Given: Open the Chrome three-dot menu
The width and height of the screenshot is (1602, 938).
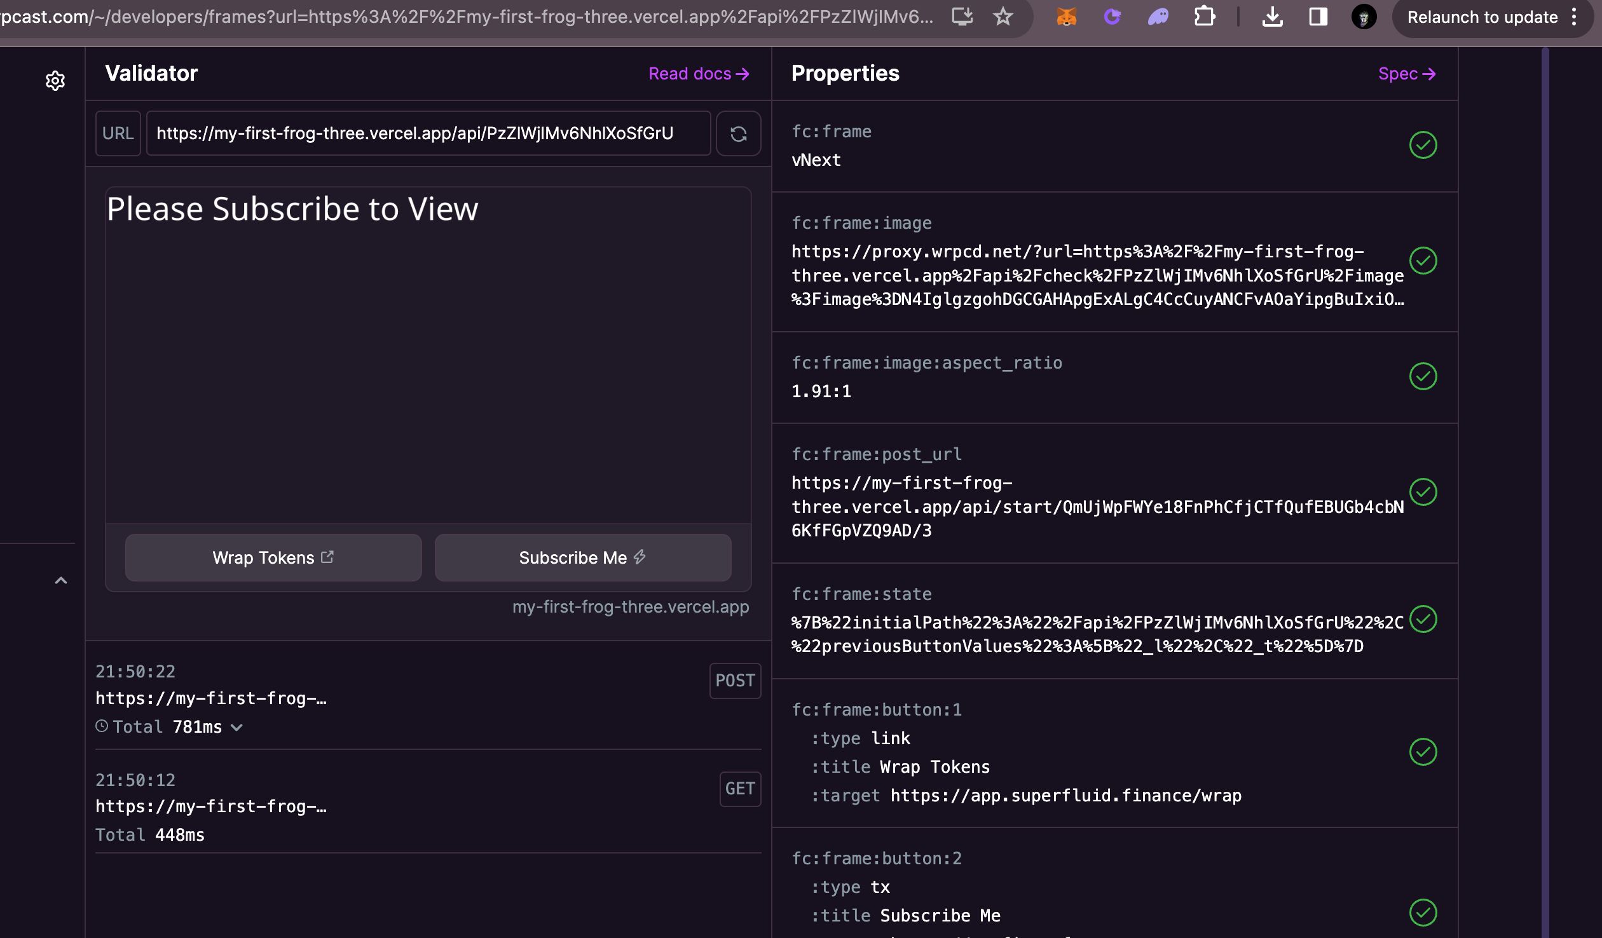Looking at the screenshot, I should click(x=1574, y=17).
